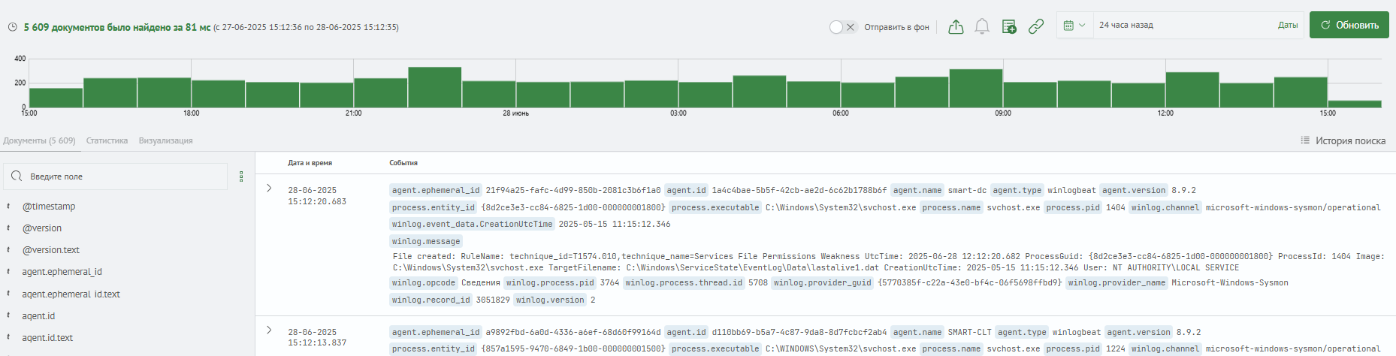Open the Визуализация tab
The height and width of the screenshot is (356, 1396).
165,140
